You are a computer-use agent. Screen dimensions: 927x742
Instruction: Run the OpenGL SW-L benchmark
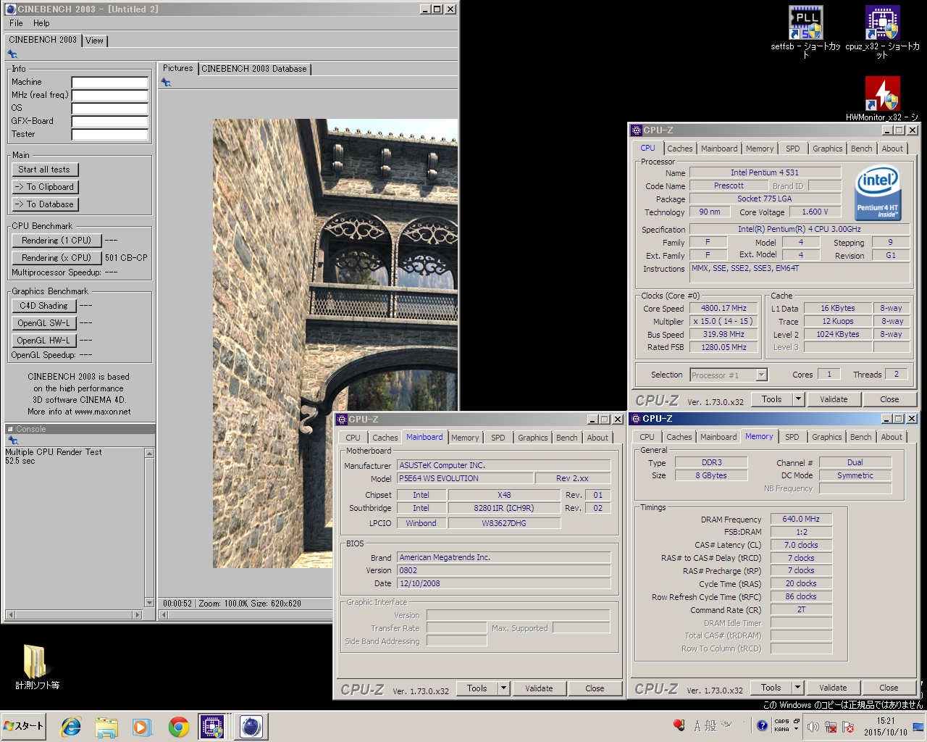[43, 323]
